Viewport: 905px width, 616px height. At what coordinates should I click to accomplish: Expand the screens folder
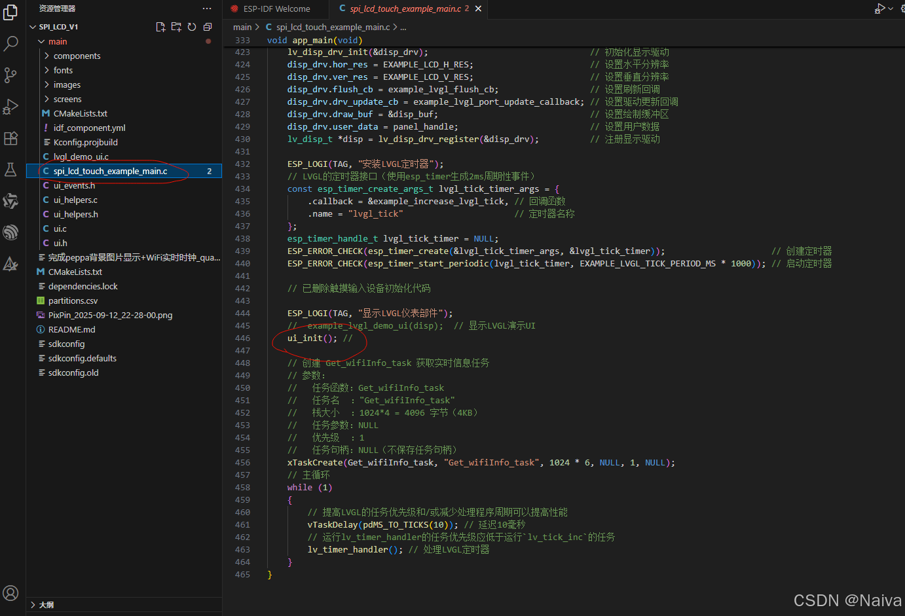click(124, 99)
